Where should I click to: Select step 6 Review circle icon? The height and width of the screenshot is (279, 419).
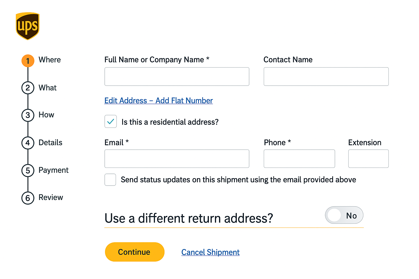point(28,198)
